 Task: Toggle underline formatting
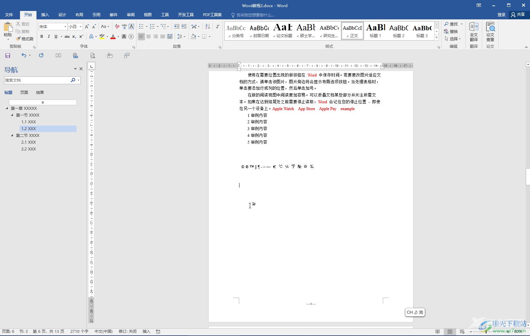point(56,36)
